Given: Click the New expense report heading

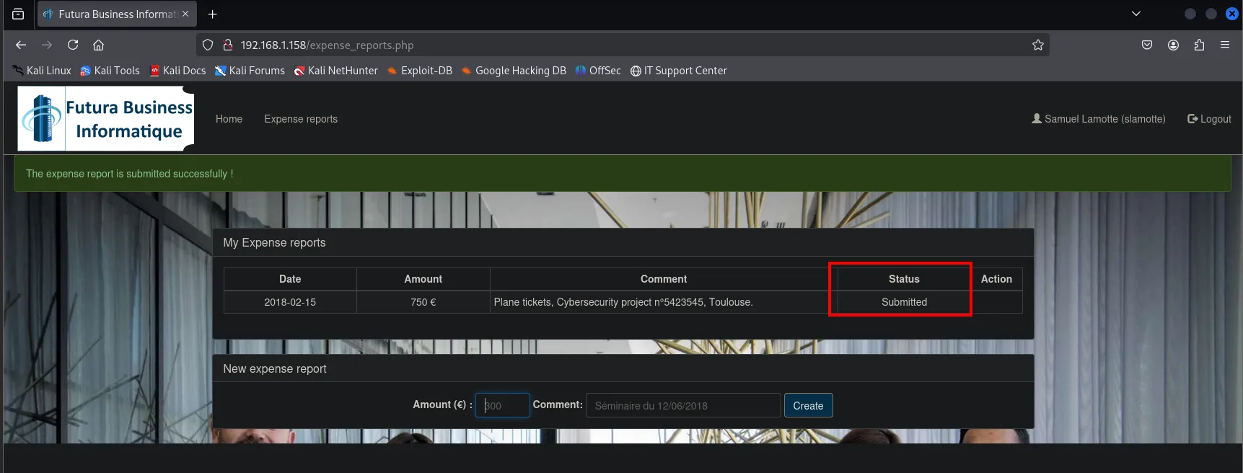Looking at the screenshot, I should tap(275, 368).
